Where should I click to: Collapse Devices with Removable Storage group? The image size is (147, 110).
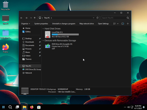pyautogui.click(x=43, y=40)
